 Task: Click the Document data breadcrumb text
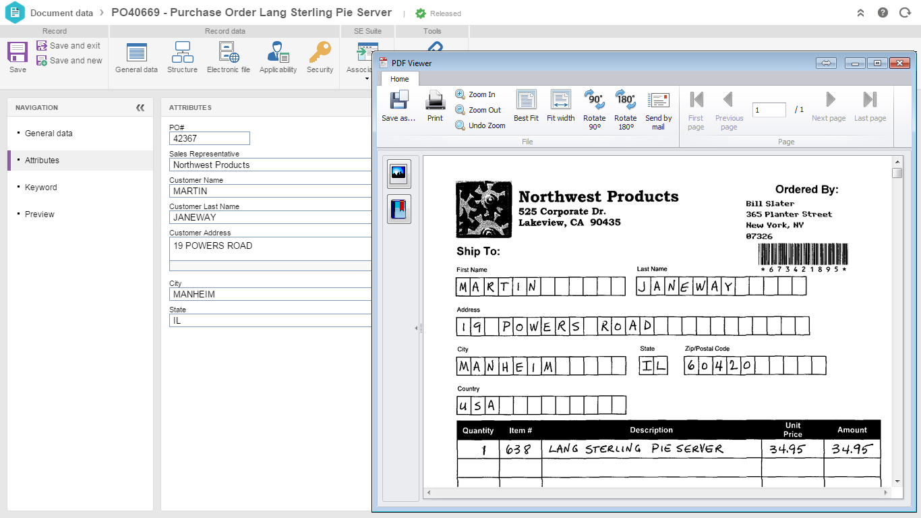62,13
